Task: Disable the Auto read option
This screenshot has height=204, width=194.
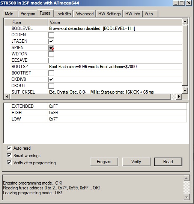Action: (9, 148)
